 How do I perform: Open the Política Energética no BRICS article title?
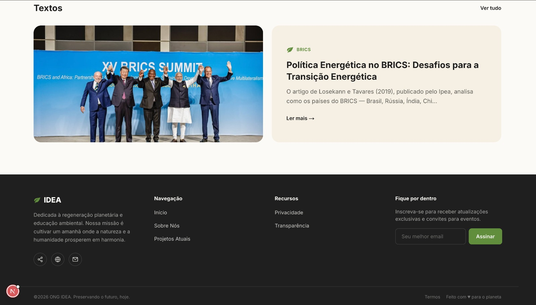[x=383, y=71]
